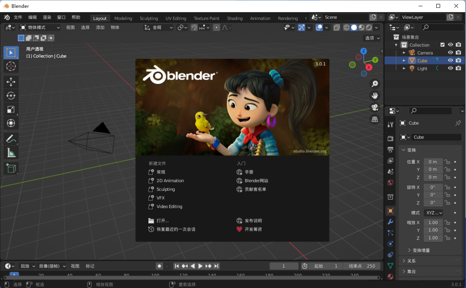Image resolution: width=466 pixels, height=288 pixels.
Task: Click the zoom view magnifier icon
Action: (375, 84)
